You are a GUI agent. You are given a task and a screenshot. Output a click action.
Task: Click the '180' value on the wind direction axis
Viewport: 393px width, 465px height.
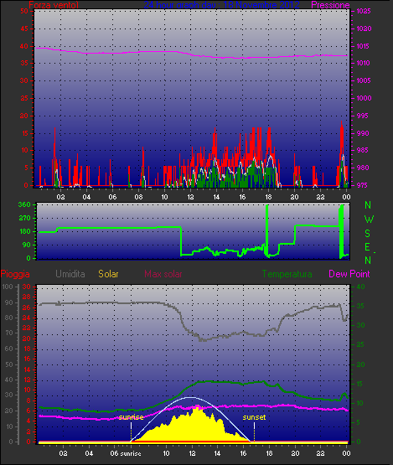click(x=24, y=231)
